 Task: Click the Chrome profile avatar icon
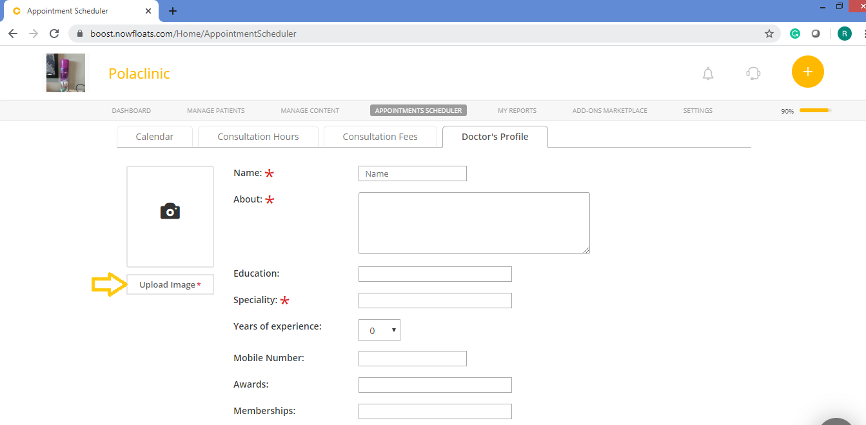(x=844, y=33)
